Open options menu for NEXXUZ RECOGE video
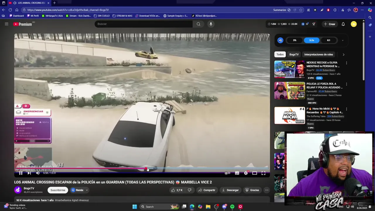The width and height of the screenshot is (375, 211). click(347, 63)
